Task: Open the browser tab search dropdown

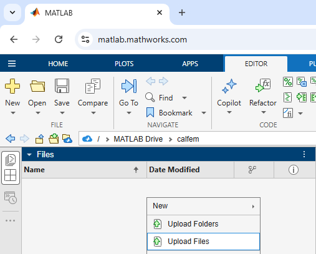Action: (x=12, y=12)
